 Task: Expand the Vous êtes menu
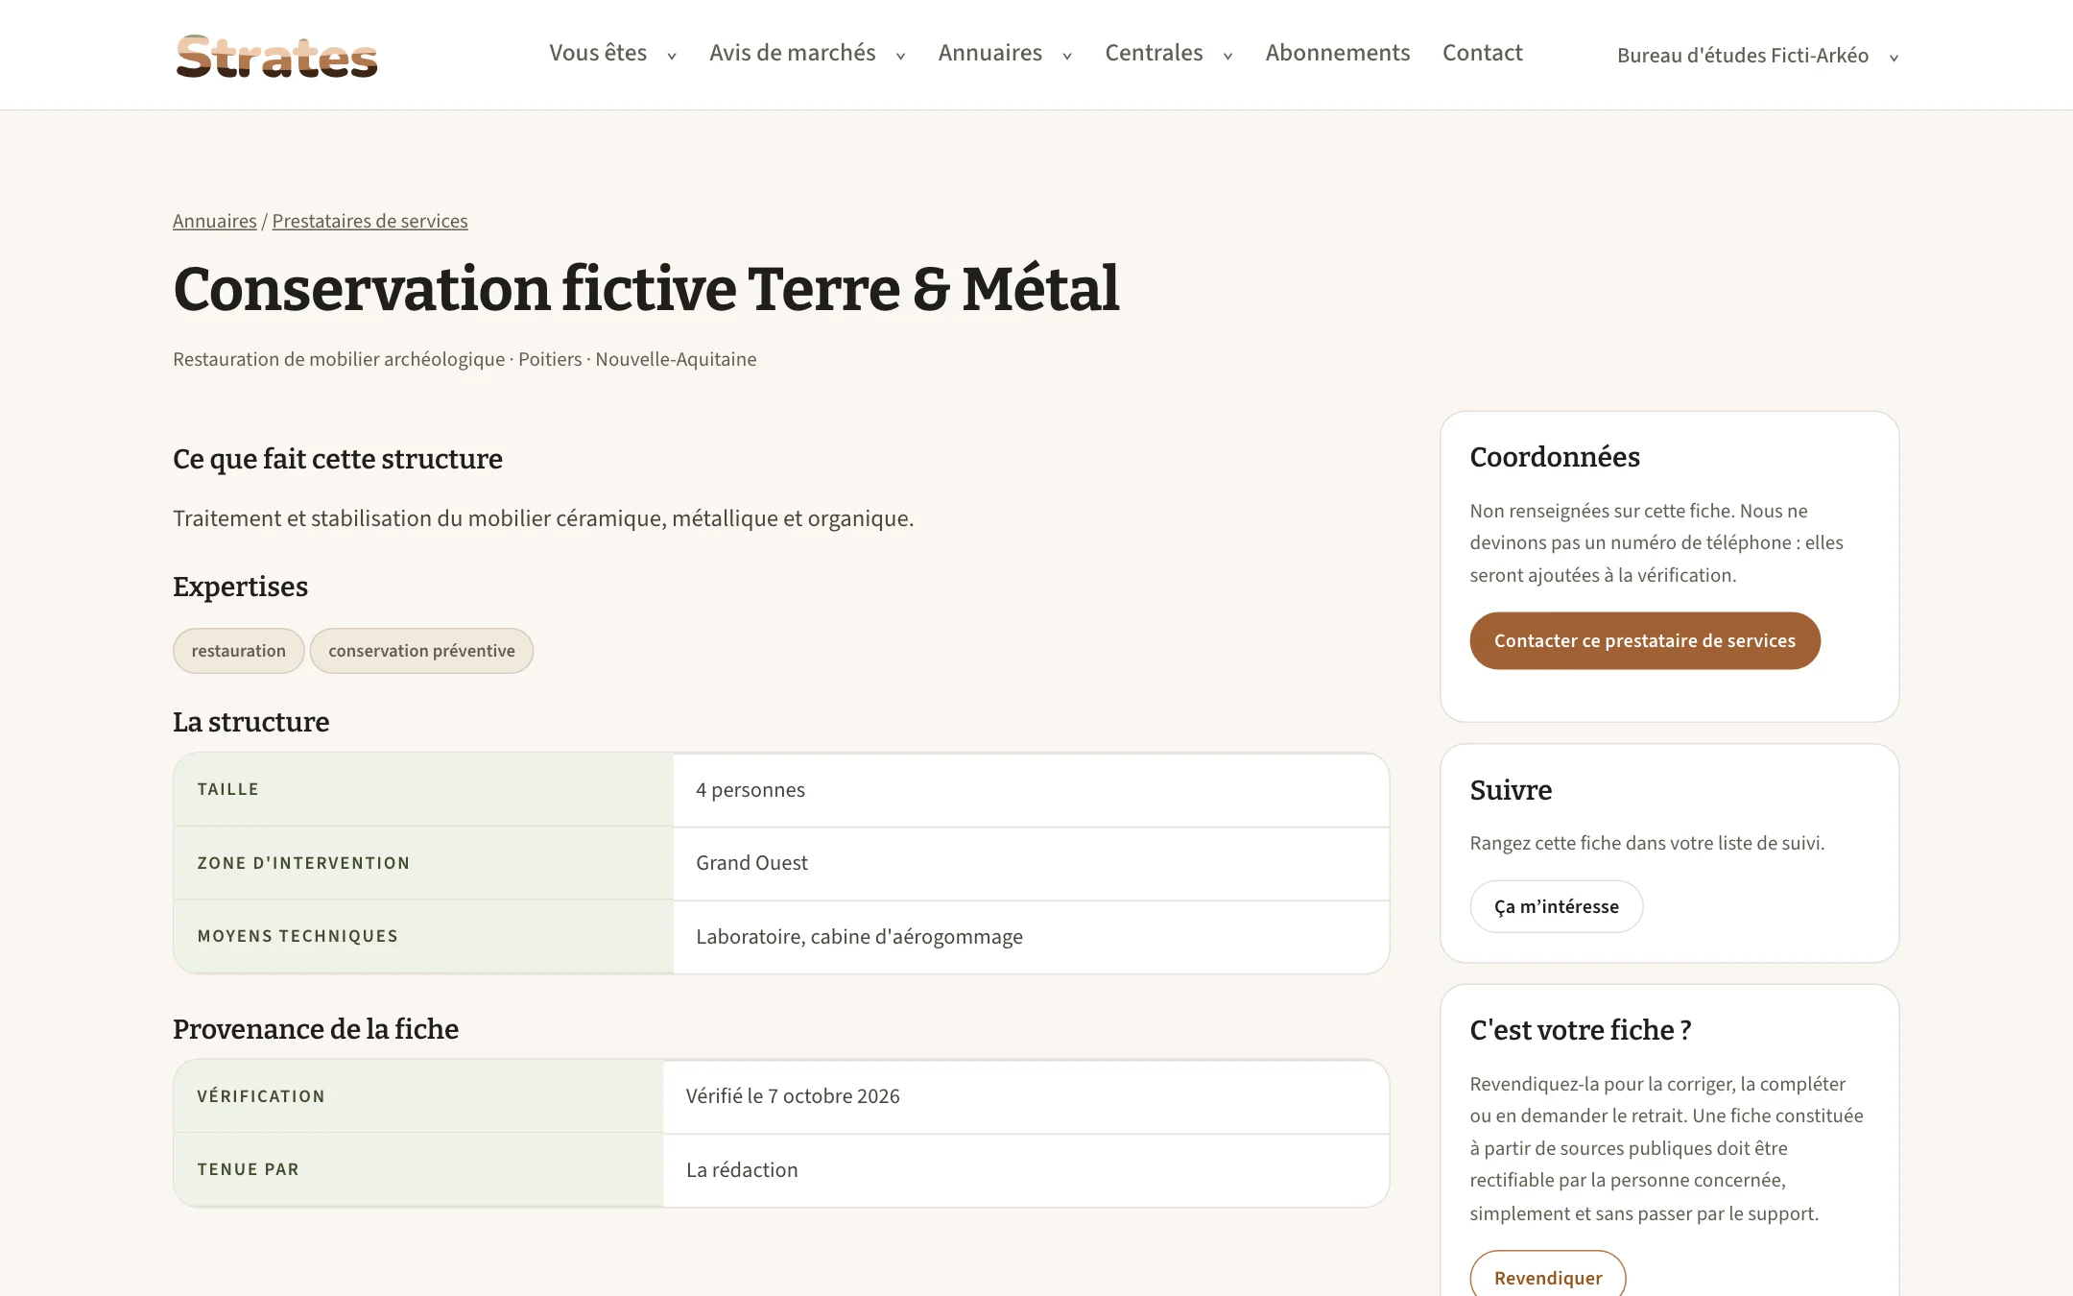612,53
